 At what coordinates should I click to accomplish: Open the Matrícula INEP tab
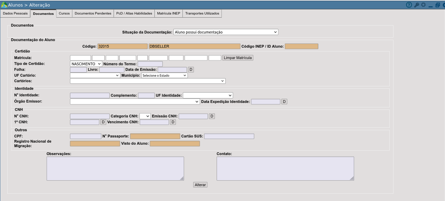169,13
